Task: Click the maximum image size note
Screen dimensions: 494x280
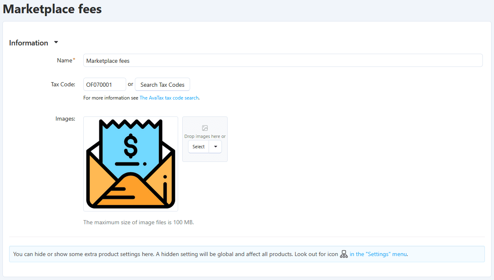Action: 139,222
